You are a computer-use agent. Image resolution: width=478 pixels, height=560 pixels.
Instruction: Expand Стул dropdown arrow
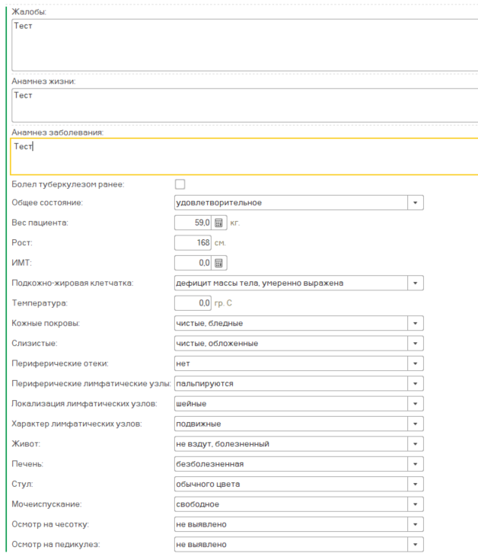pyautogui.click(x=416, y=484)
